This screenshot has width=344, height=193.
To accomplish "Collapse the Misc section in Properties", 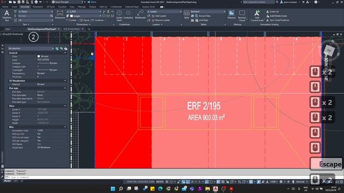I will [x=65, y=127].
